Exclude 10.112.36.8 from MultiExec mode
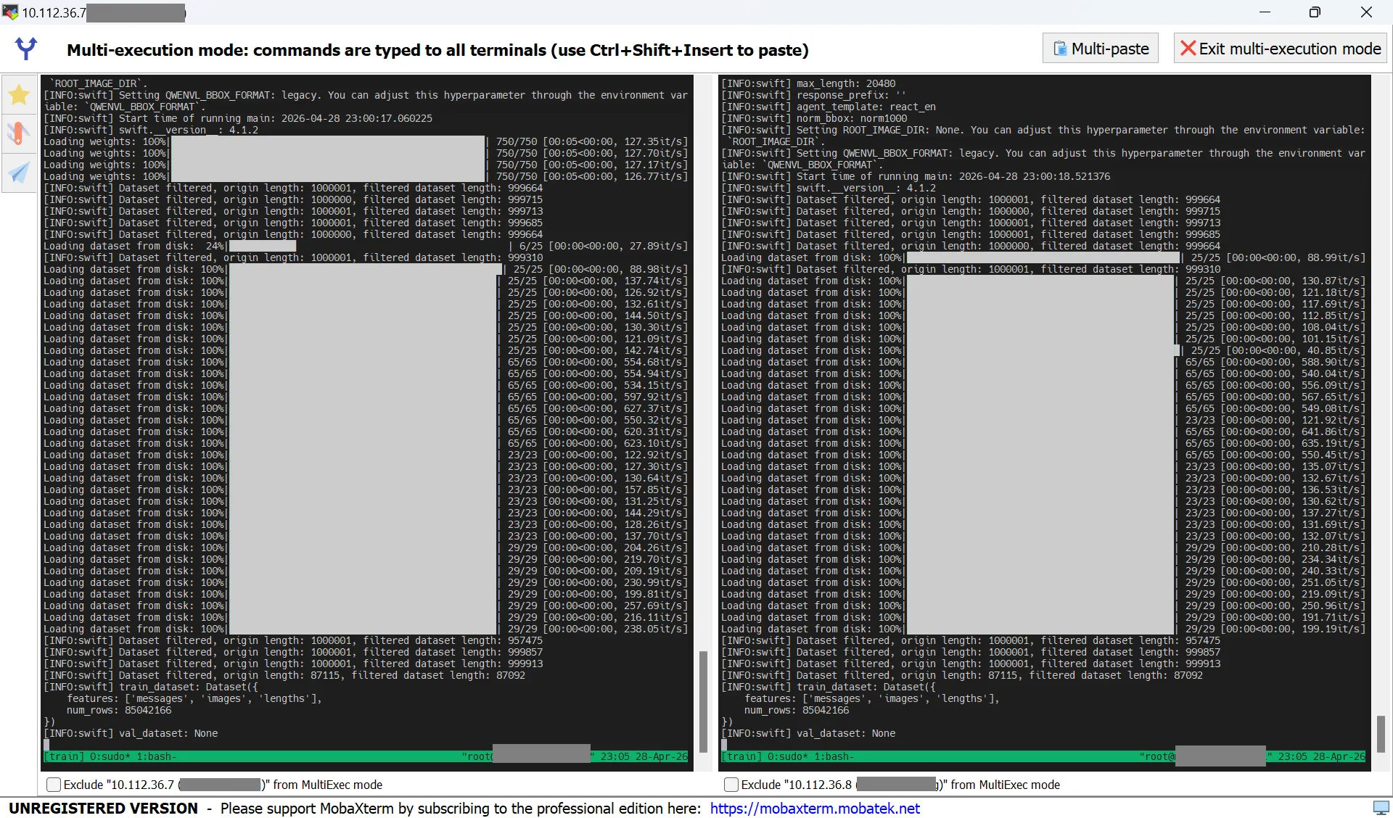Screen dimensions: 1393x818 pos(731,785)
